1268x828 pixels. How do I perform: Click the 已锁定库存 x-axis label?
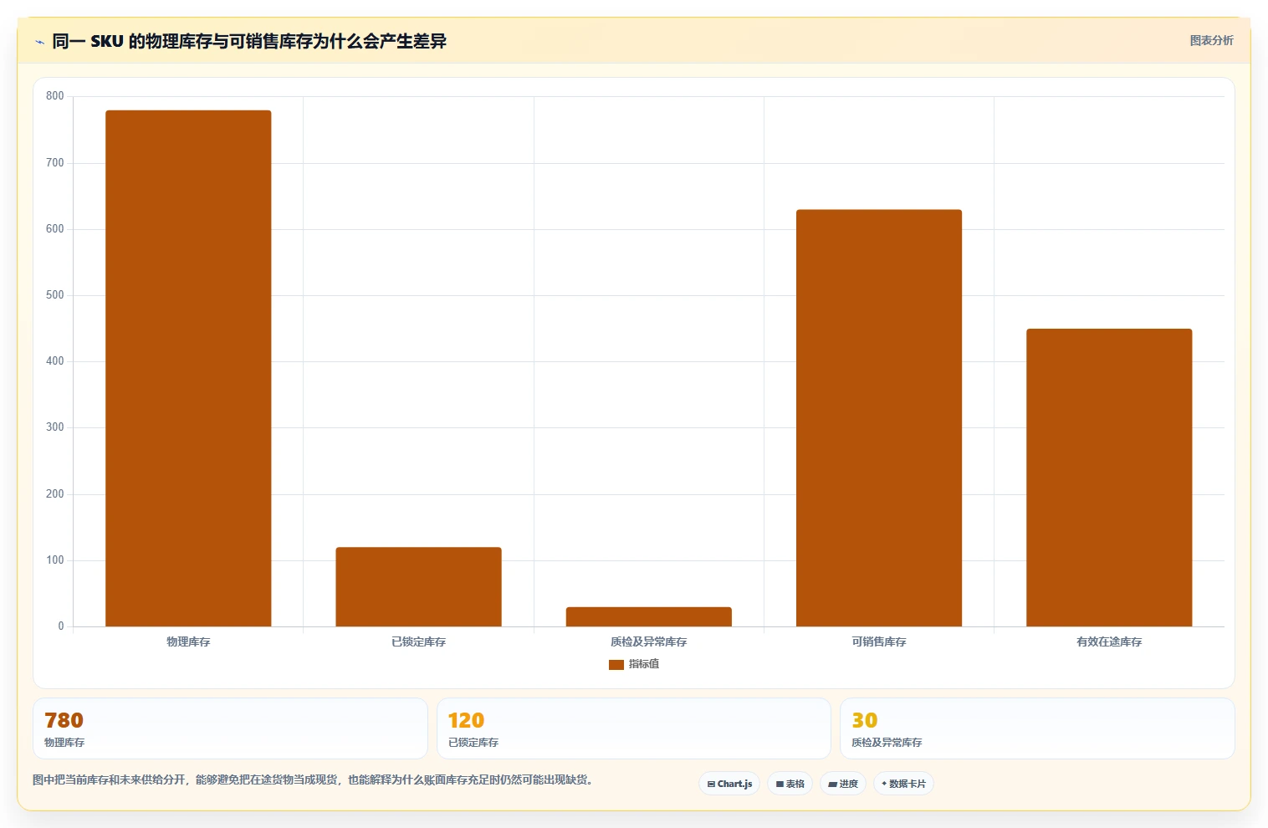[x=418, y=642]
